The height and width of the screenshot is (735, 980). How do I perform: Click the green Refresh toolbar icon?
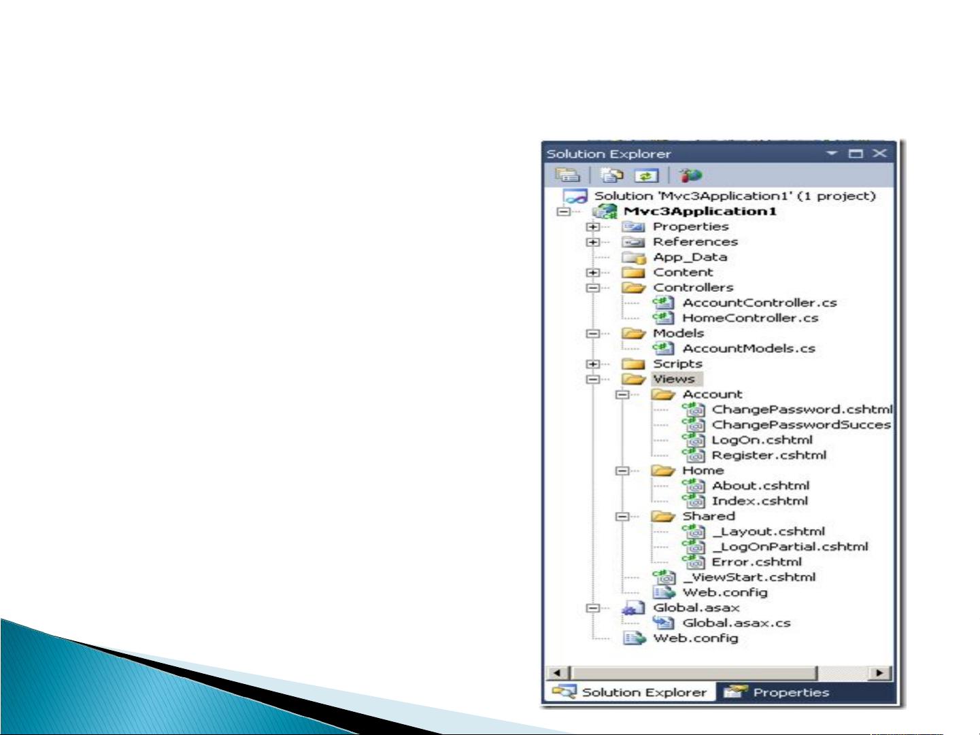coord(646,176)
